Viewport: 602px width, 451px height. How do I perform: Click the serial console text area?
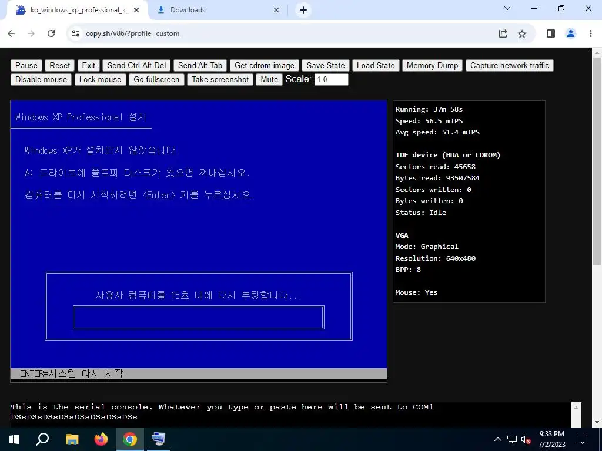(290, 414)
